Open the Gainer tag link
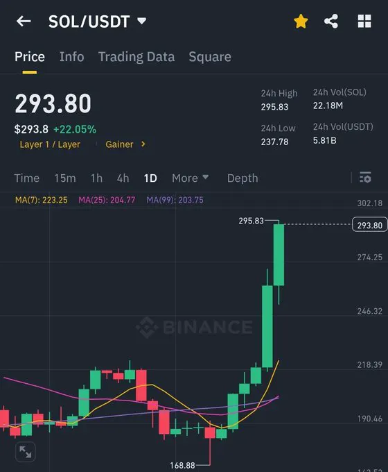Image resolution: width=388 pixels, height=472 pixels. [x=119, y=144]
